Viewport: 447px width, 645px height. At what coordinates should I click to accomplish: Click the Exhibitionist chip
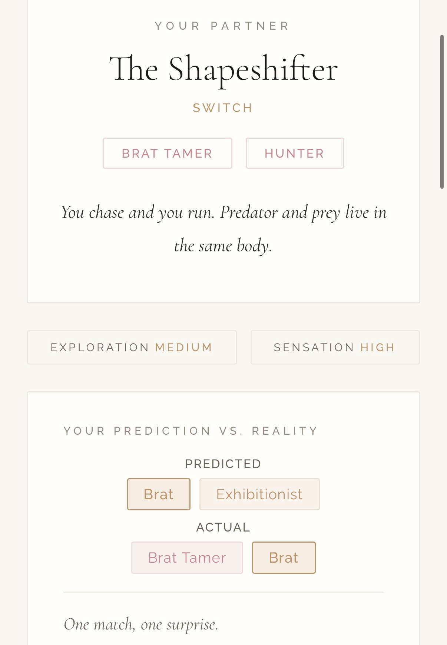[259, 494]
